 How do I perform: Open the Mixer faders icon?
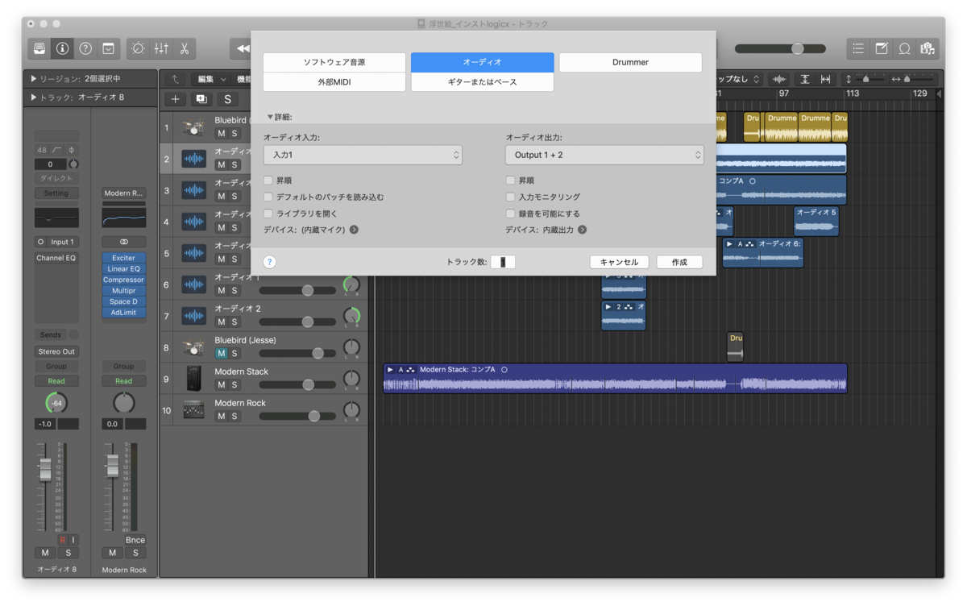pyautogui.click(x=161, y=48)
